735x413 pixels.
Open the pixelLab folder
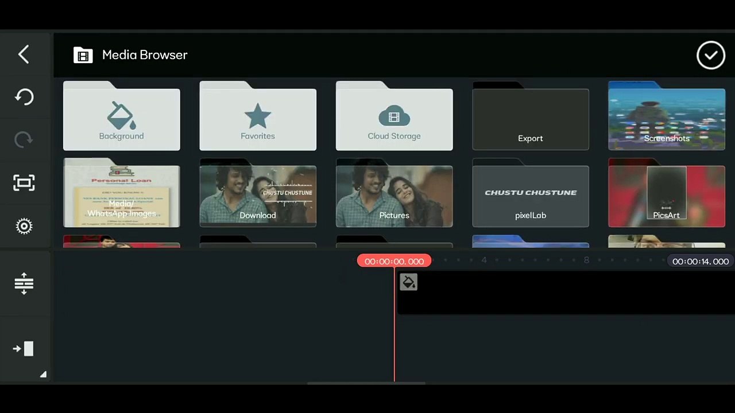point(531,193)
